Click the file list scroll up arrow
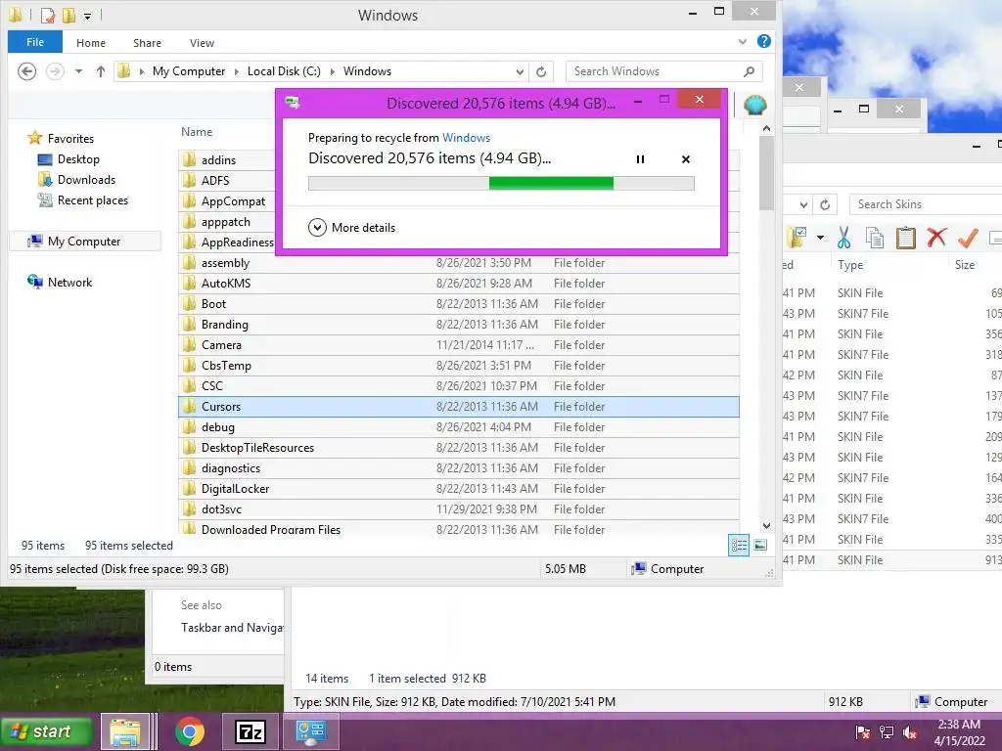Viewport: 1002px width, 751px height. (x=766, y=128)
